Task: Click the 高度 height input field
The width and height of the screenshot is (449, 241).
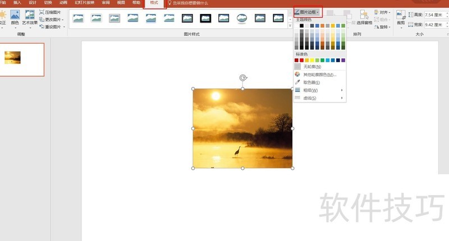Action: pos(435,15)
